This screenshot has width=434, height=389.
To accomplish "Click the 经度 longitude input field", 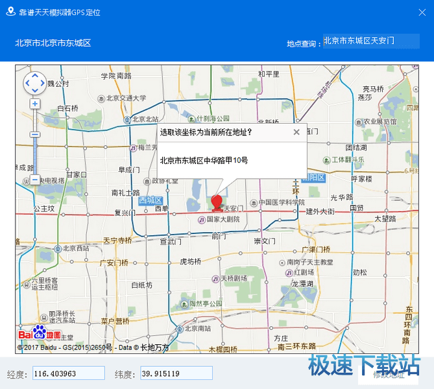I will point(69,373).
